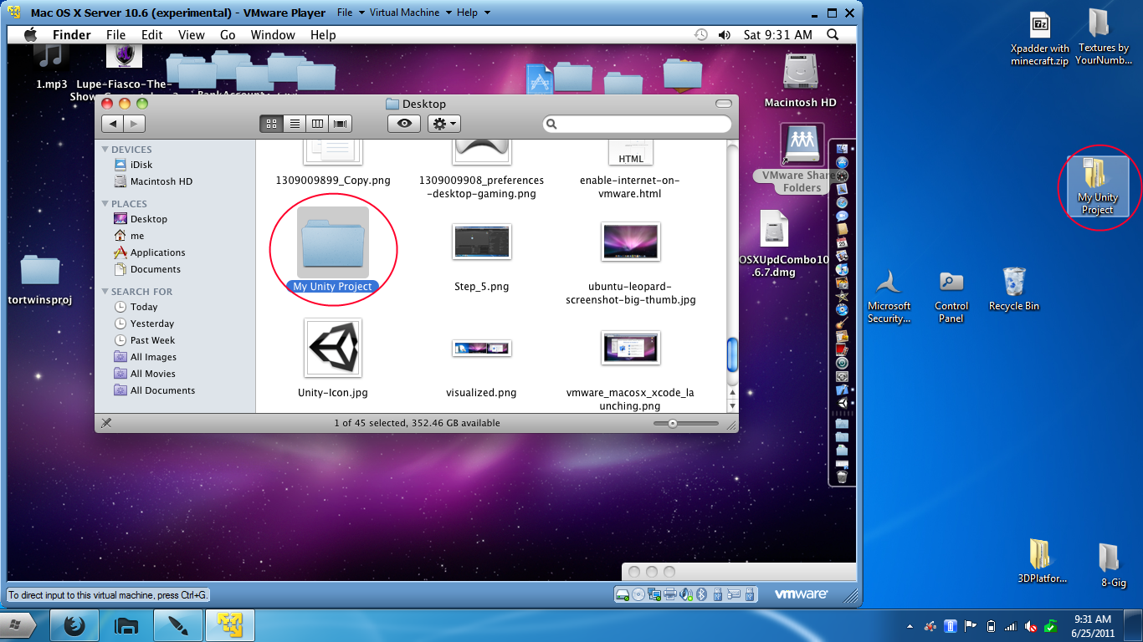Open the View menu
Image resolution: width=1143 pixels, height=642 pixels.
(192, 35)
